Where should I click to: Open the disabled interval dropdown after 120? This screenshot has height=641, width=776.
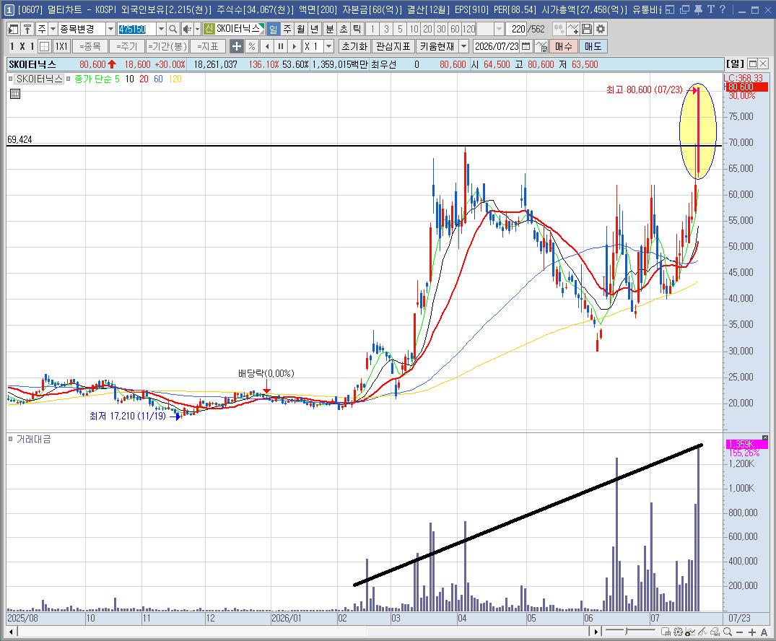tap(500, 29)
